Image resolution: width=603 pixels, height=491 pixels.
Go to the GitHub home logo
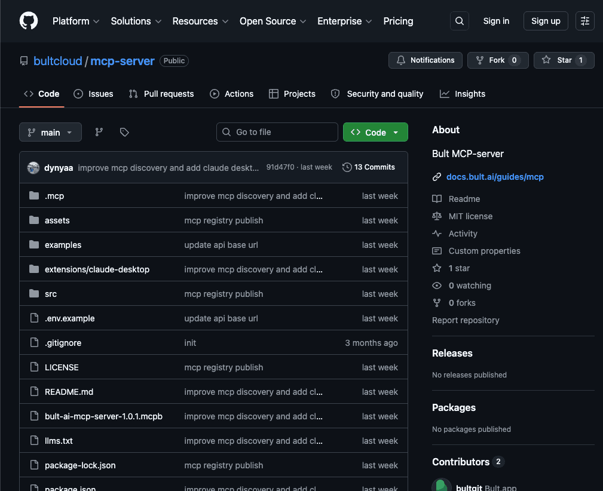point(29,21)
